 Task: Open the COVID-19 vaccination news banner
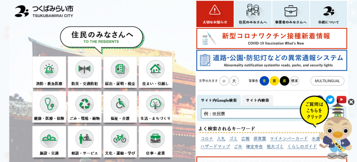point(272,38)
